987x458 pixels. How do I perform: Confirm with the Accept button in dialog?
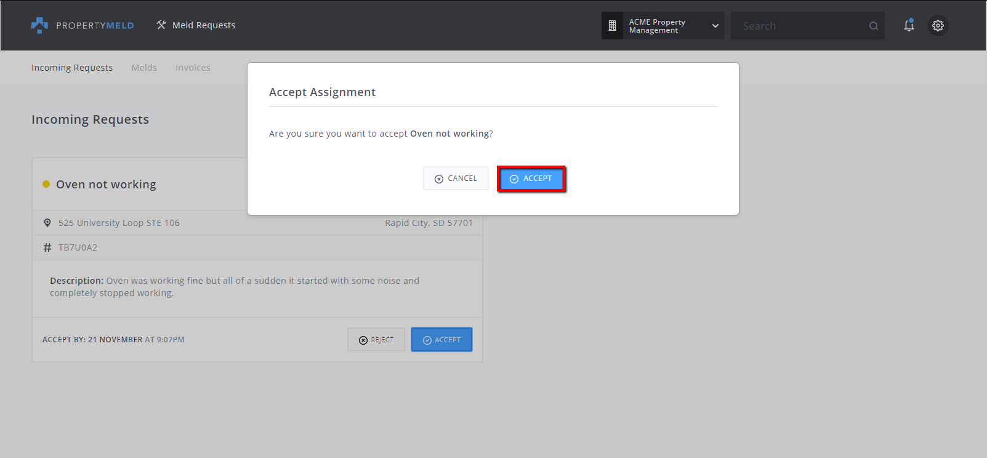pos(531,179)
